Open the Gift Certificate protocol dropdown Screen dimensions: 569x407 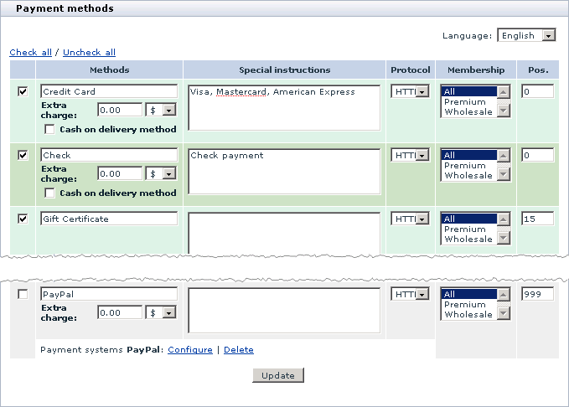(410, 219)
